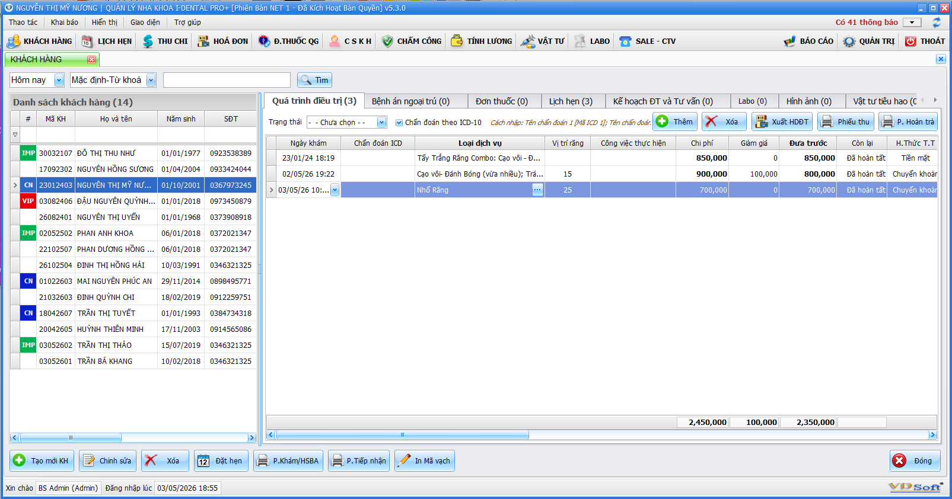Open the Thao tác menu
Image resolution: width=952 pixels, height=499 pixels.
[x=23, y=22]
